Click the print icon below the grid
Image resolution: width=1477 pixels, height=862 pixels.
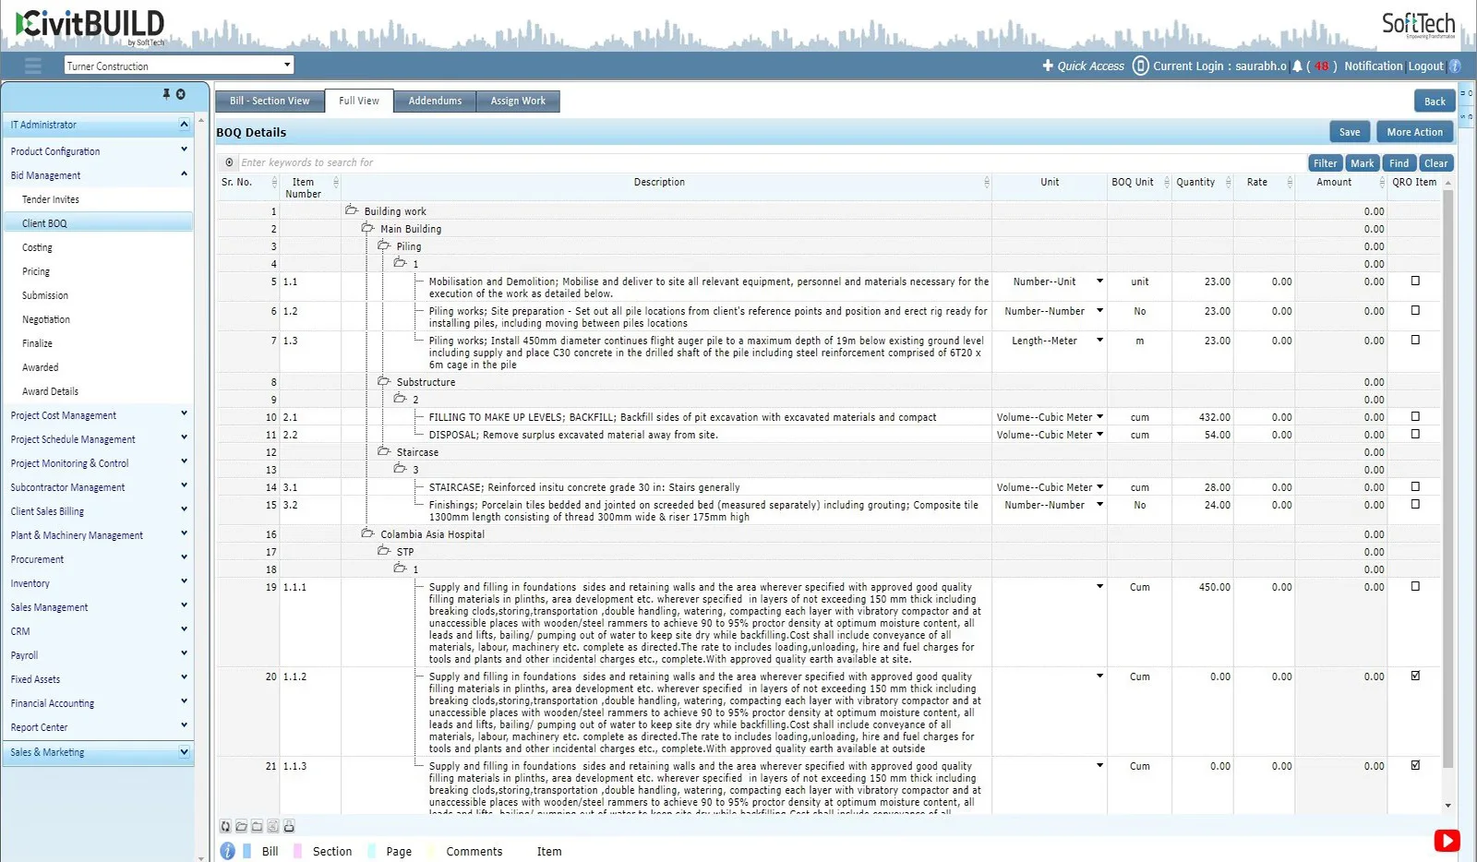click(289, 826)
